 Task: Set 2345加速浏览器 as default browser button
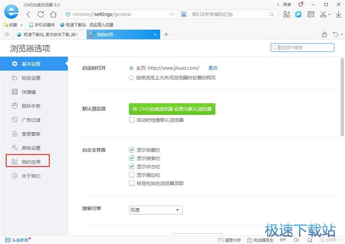click(172, 109)
